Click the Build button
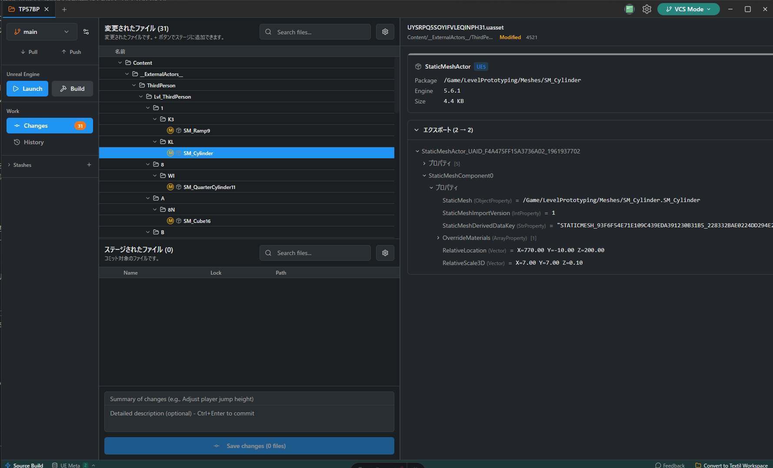773x468 pixels. click(72, 89)
